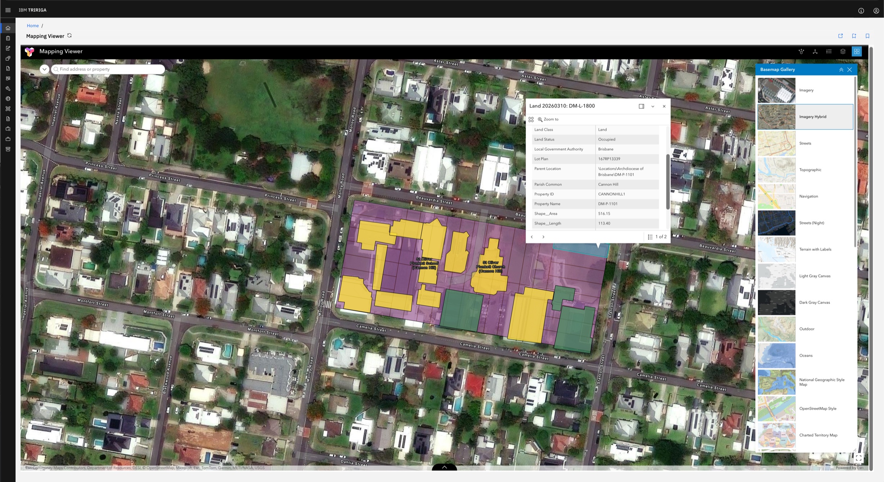Open the three-arrow axes widget
This screenshot has height=482, width=884.
click(x=815, y=51)
